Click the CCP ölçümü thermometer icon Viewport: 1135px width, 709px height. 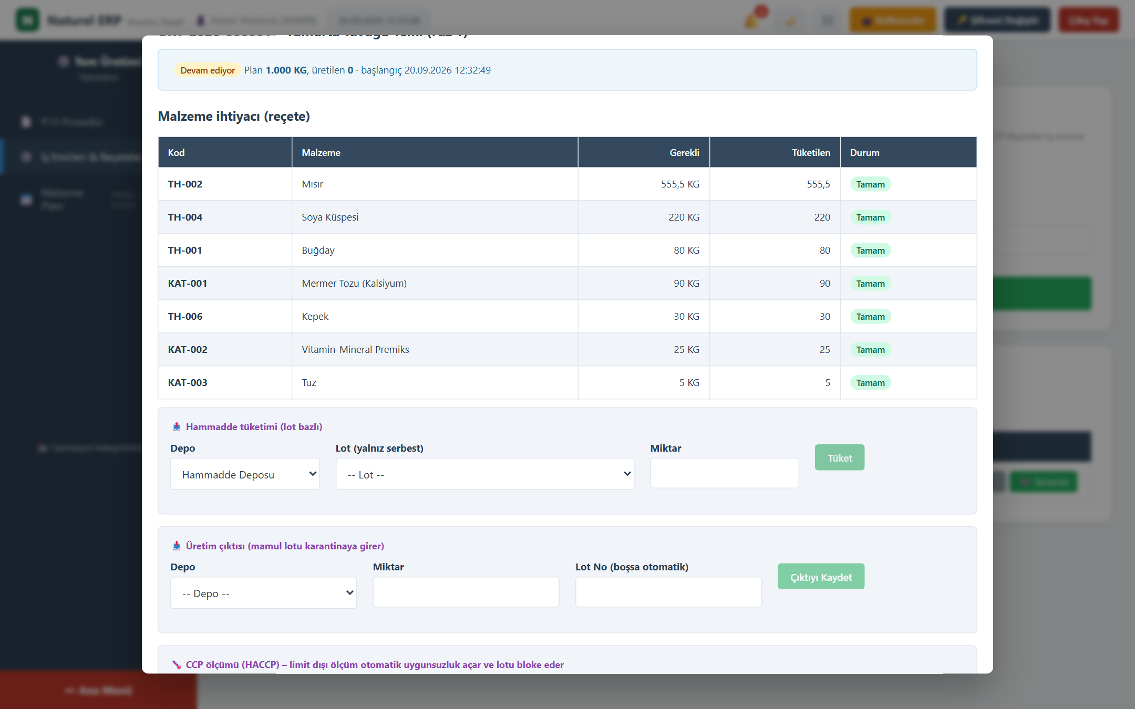[x=177, y=665]
